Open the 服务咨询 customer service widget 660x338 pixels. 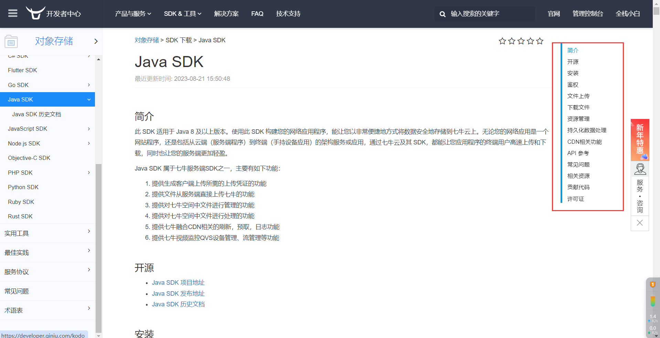click(640, 188)
